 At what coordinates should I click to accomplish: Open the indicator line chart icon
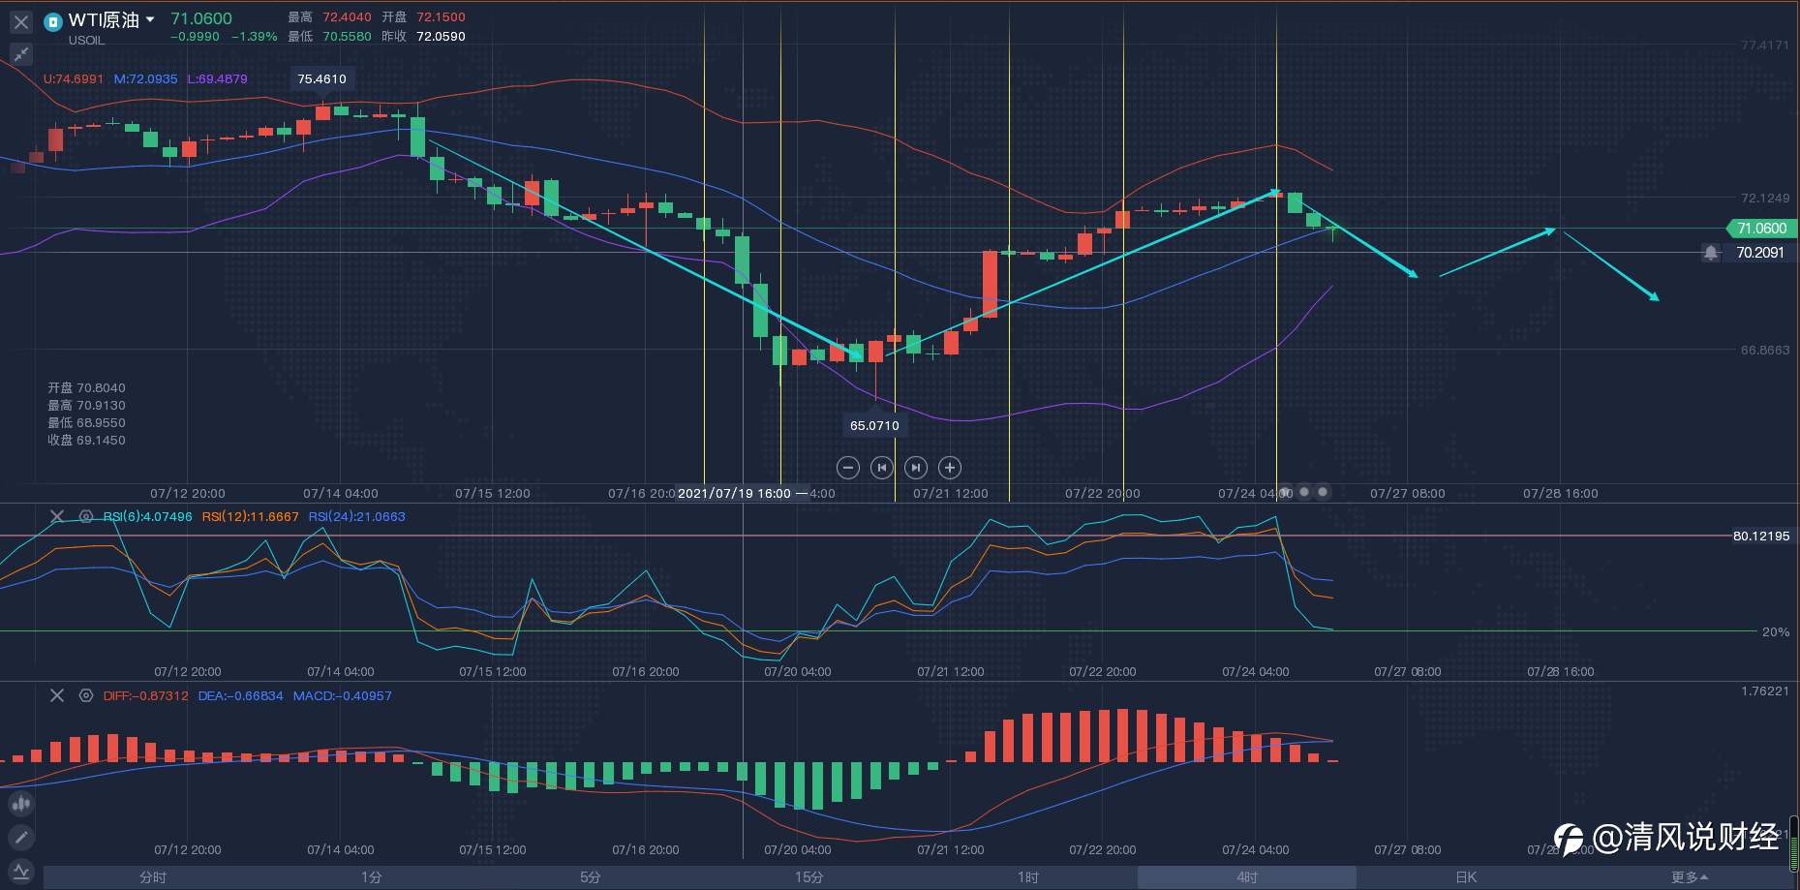[20, 872]
